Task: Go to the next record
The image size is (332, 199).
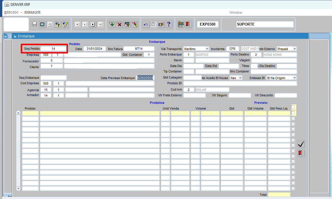Action: [x=93, y=24]
